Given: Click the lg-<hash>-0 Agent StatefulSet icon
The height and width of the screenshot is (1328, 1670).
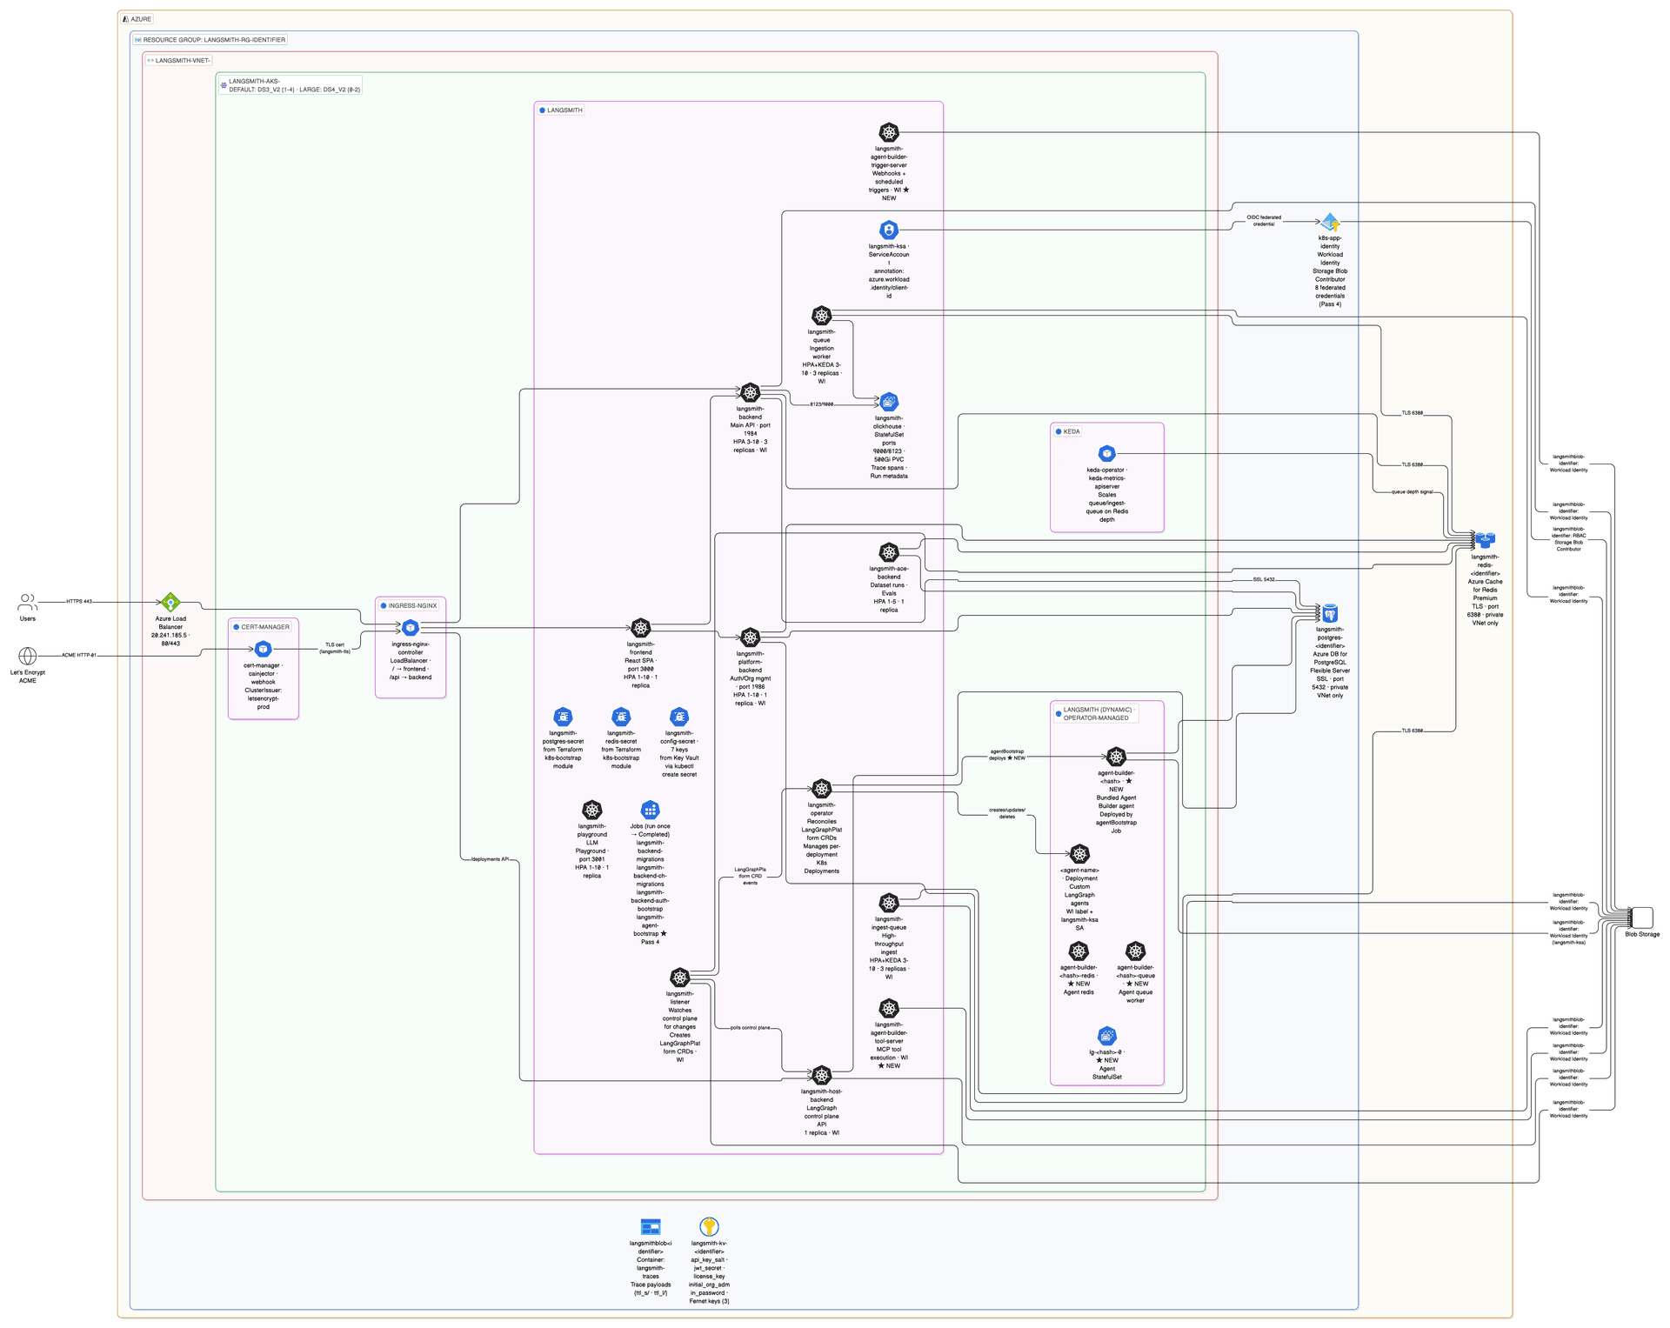Looking at the screenshot, I should tap(1106, 1036).
